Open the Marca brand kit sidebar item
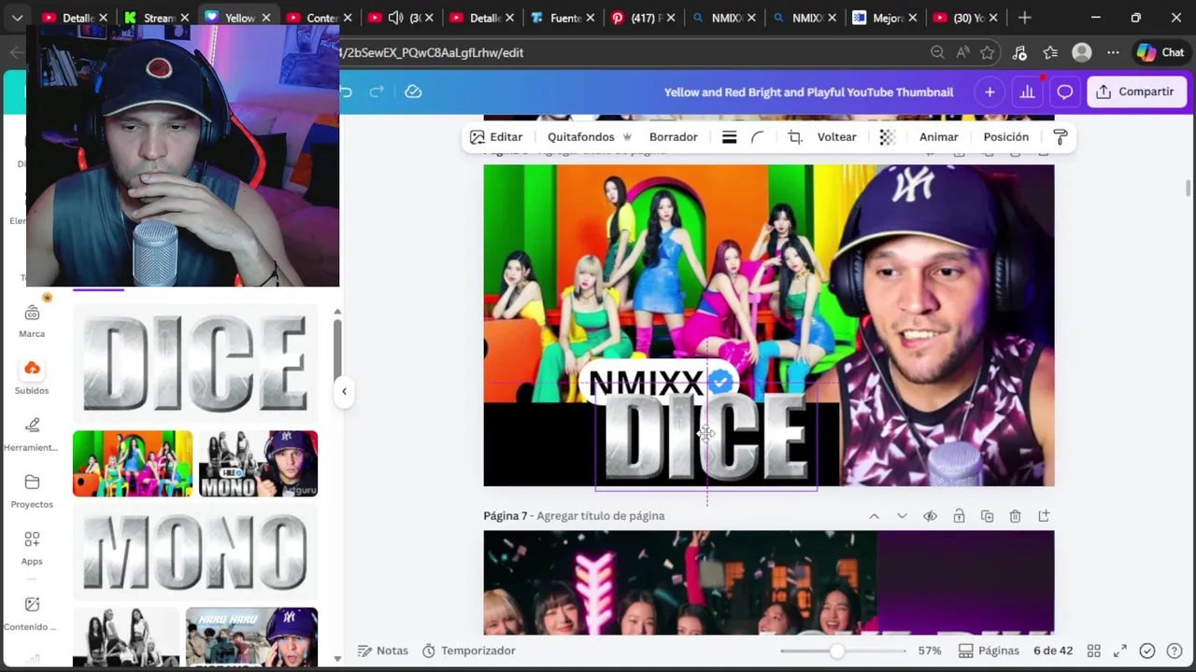Image resolution: width=1196 pixels, height=672 pixels. 32,321
